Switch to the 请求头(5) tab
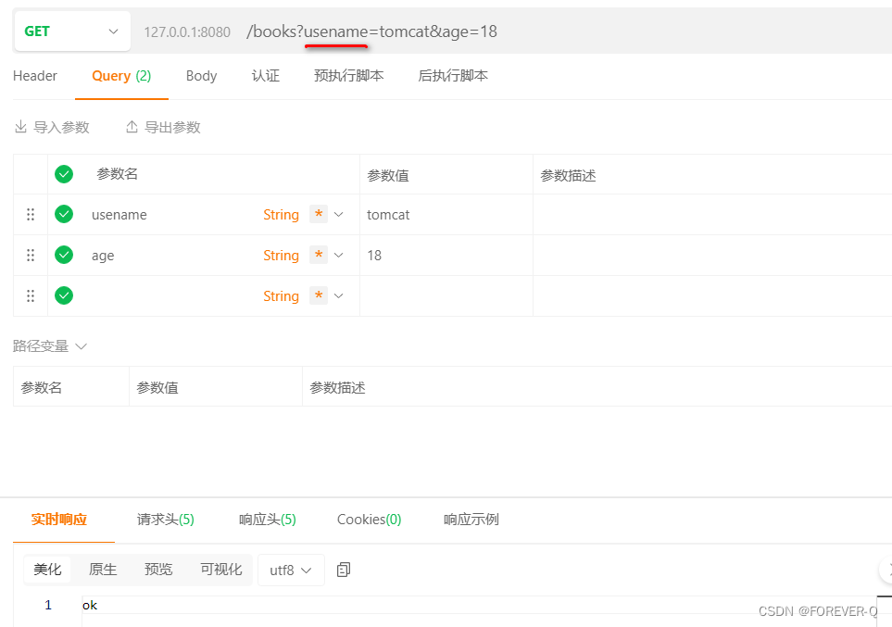The width and height of the screenshot is (892, 627). [166, 520]
